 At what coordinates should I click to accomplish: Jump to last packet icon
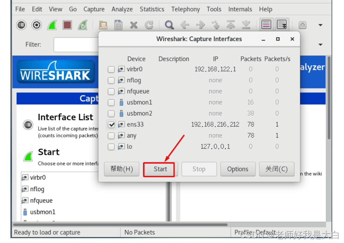tap(246, 25)
